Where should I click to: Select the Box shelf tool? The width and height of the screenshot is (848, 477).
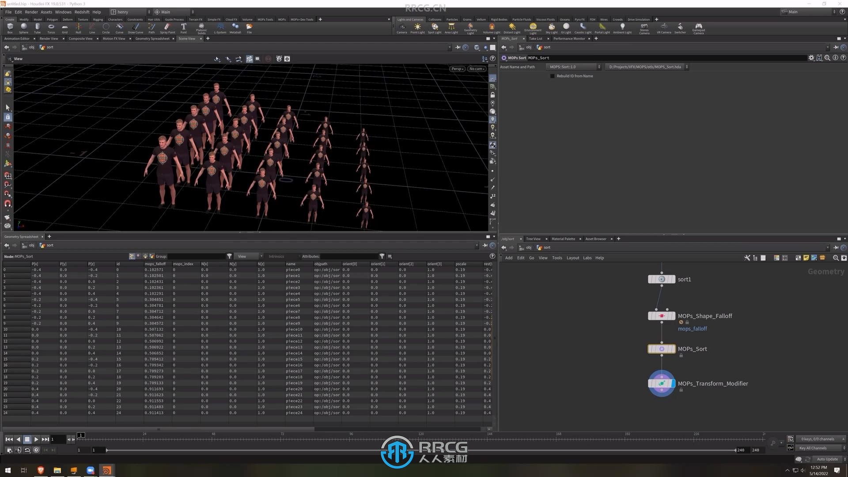click(10, 28)
